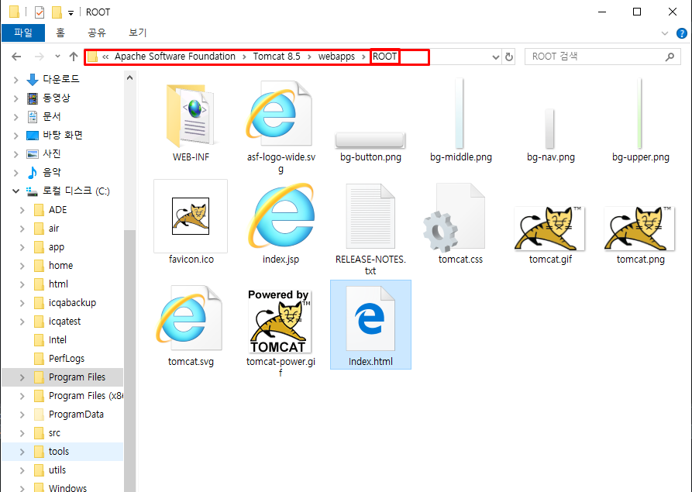Expand the ribbon with the chevron
This screenshot has height=492, width=692.
[x=665, y=33]
